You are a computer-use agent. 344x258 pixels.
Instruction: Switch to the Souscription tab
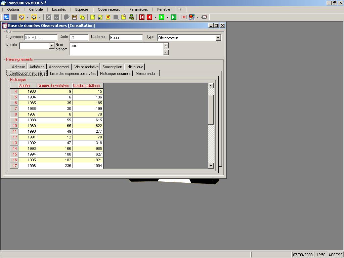coord(112,67)
